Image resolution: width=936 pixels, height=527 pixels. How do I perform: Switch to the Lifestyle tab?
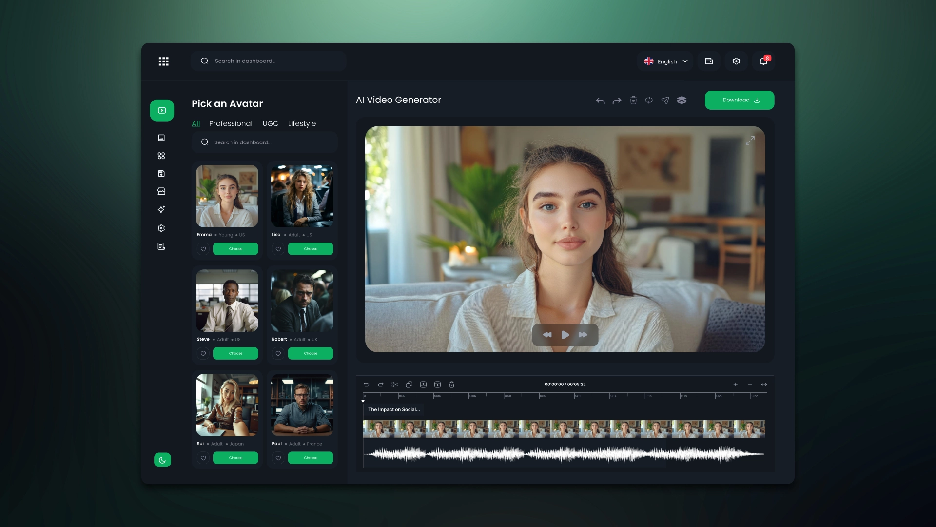pyautogui.click(x=302, y=123)
